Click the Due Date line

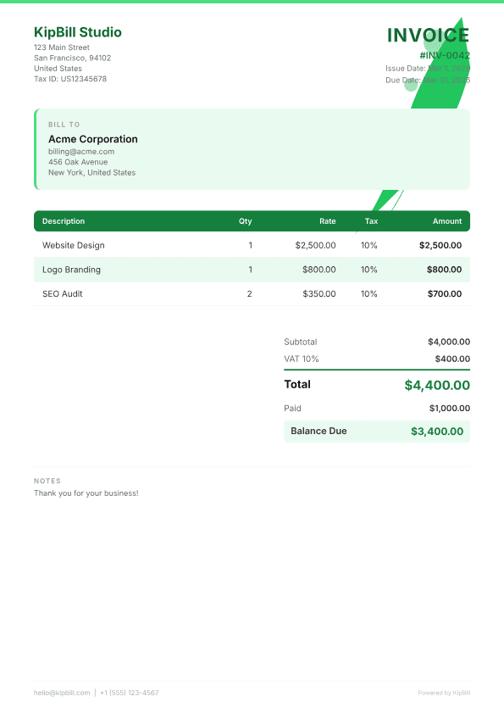(428, 80)
